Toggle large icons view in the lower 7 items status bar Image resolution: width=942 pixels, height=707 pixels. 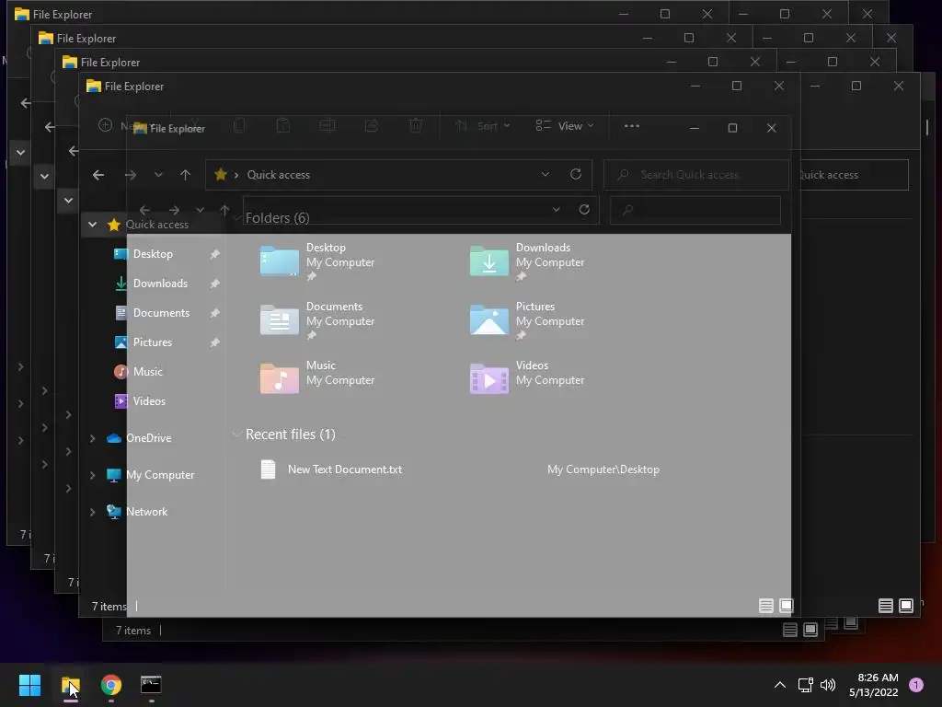(810, 630)
